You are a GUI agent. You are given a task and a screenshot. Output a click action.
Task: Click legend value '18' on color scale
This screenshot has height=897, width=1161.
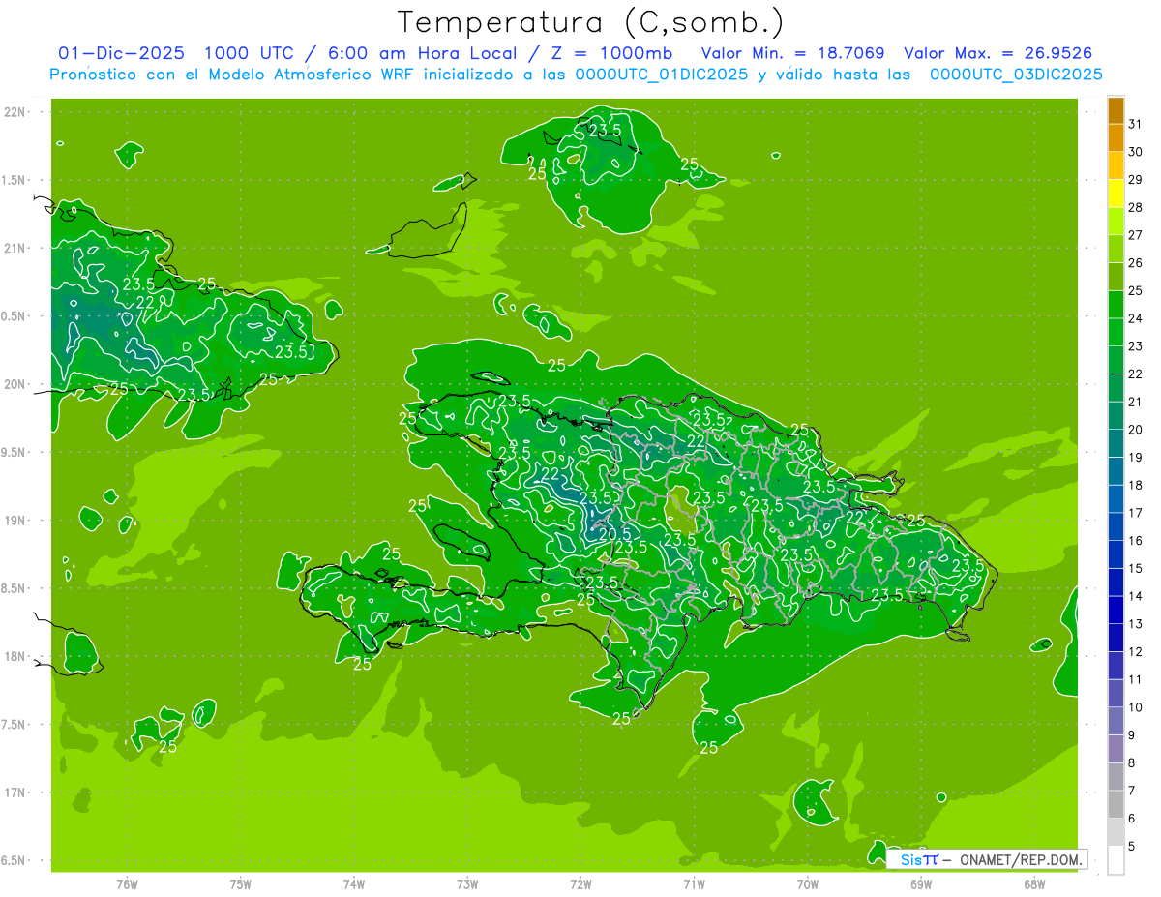1136,485
